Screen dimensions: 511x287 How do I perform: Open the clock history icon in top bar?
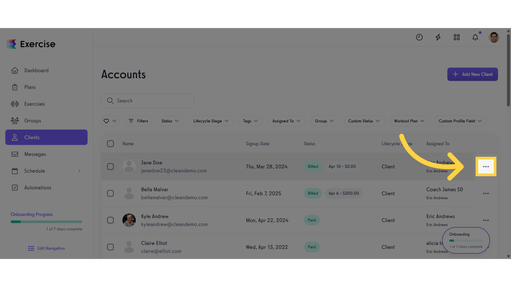point(419,37)
